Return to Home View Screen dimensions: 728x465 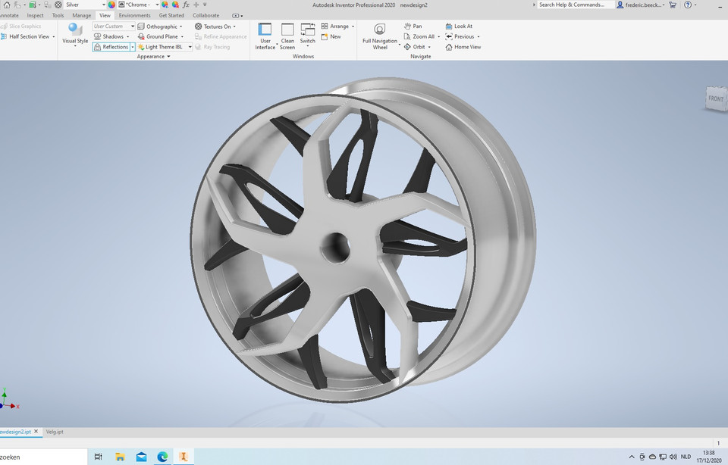click(x=462, y=46)
